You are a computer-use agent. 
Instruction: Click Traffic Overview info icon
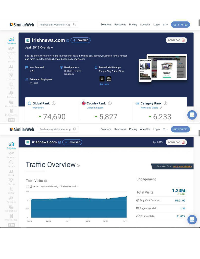(x=78, y=165)
